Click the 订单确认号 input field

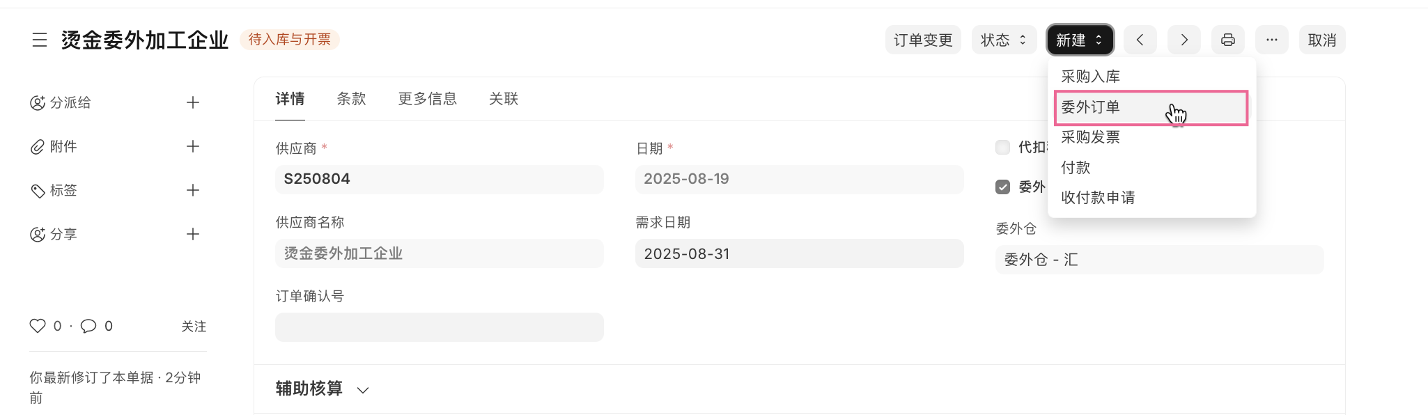(x=439, y=327)
